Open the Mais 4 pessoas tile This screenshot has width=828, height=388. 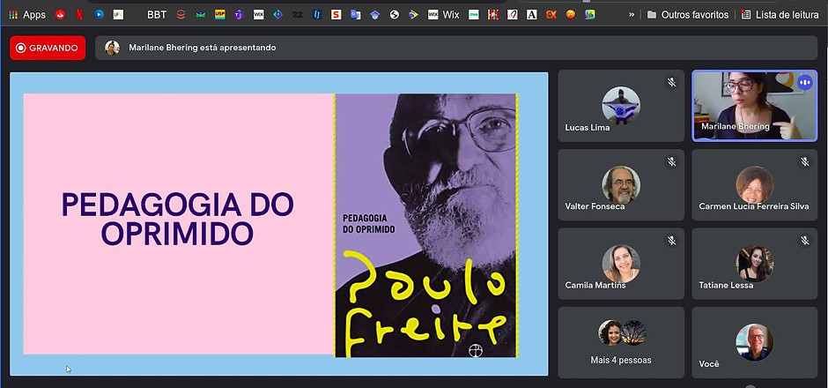click(621, 342)
